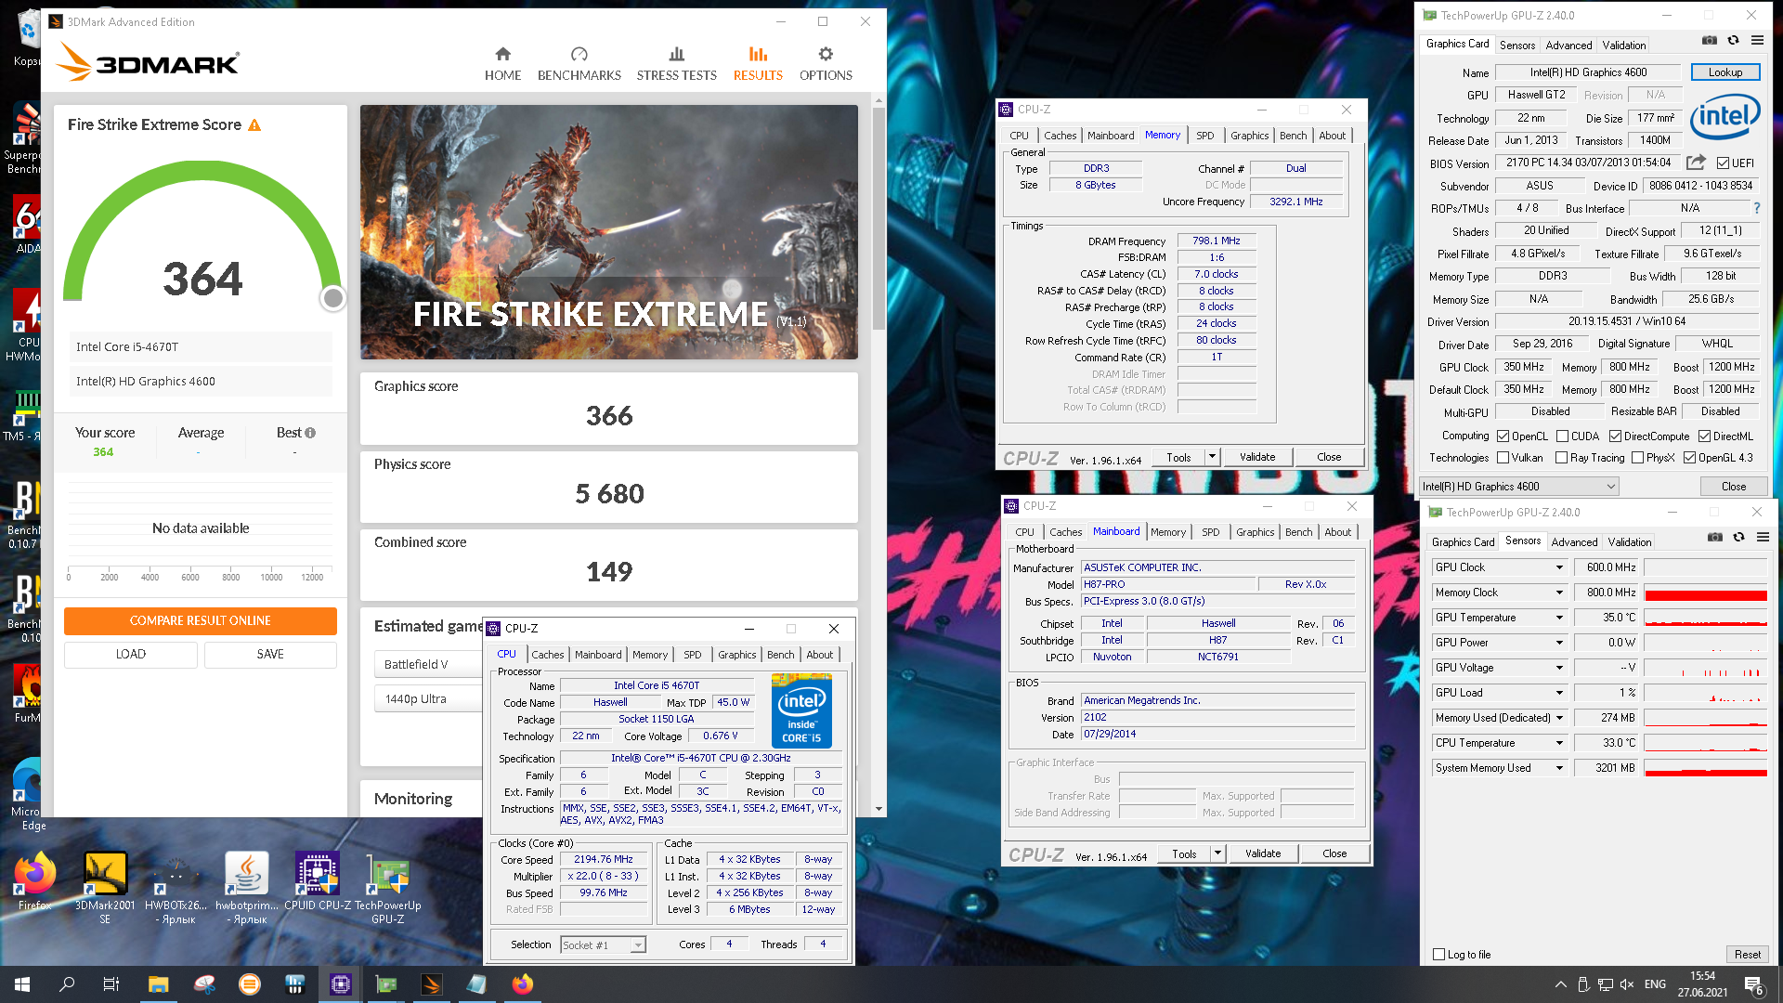This screenshot has width=1783, height=1003.
Task: Open the Socket #1 selection dropdown
Action: point(603,945)
